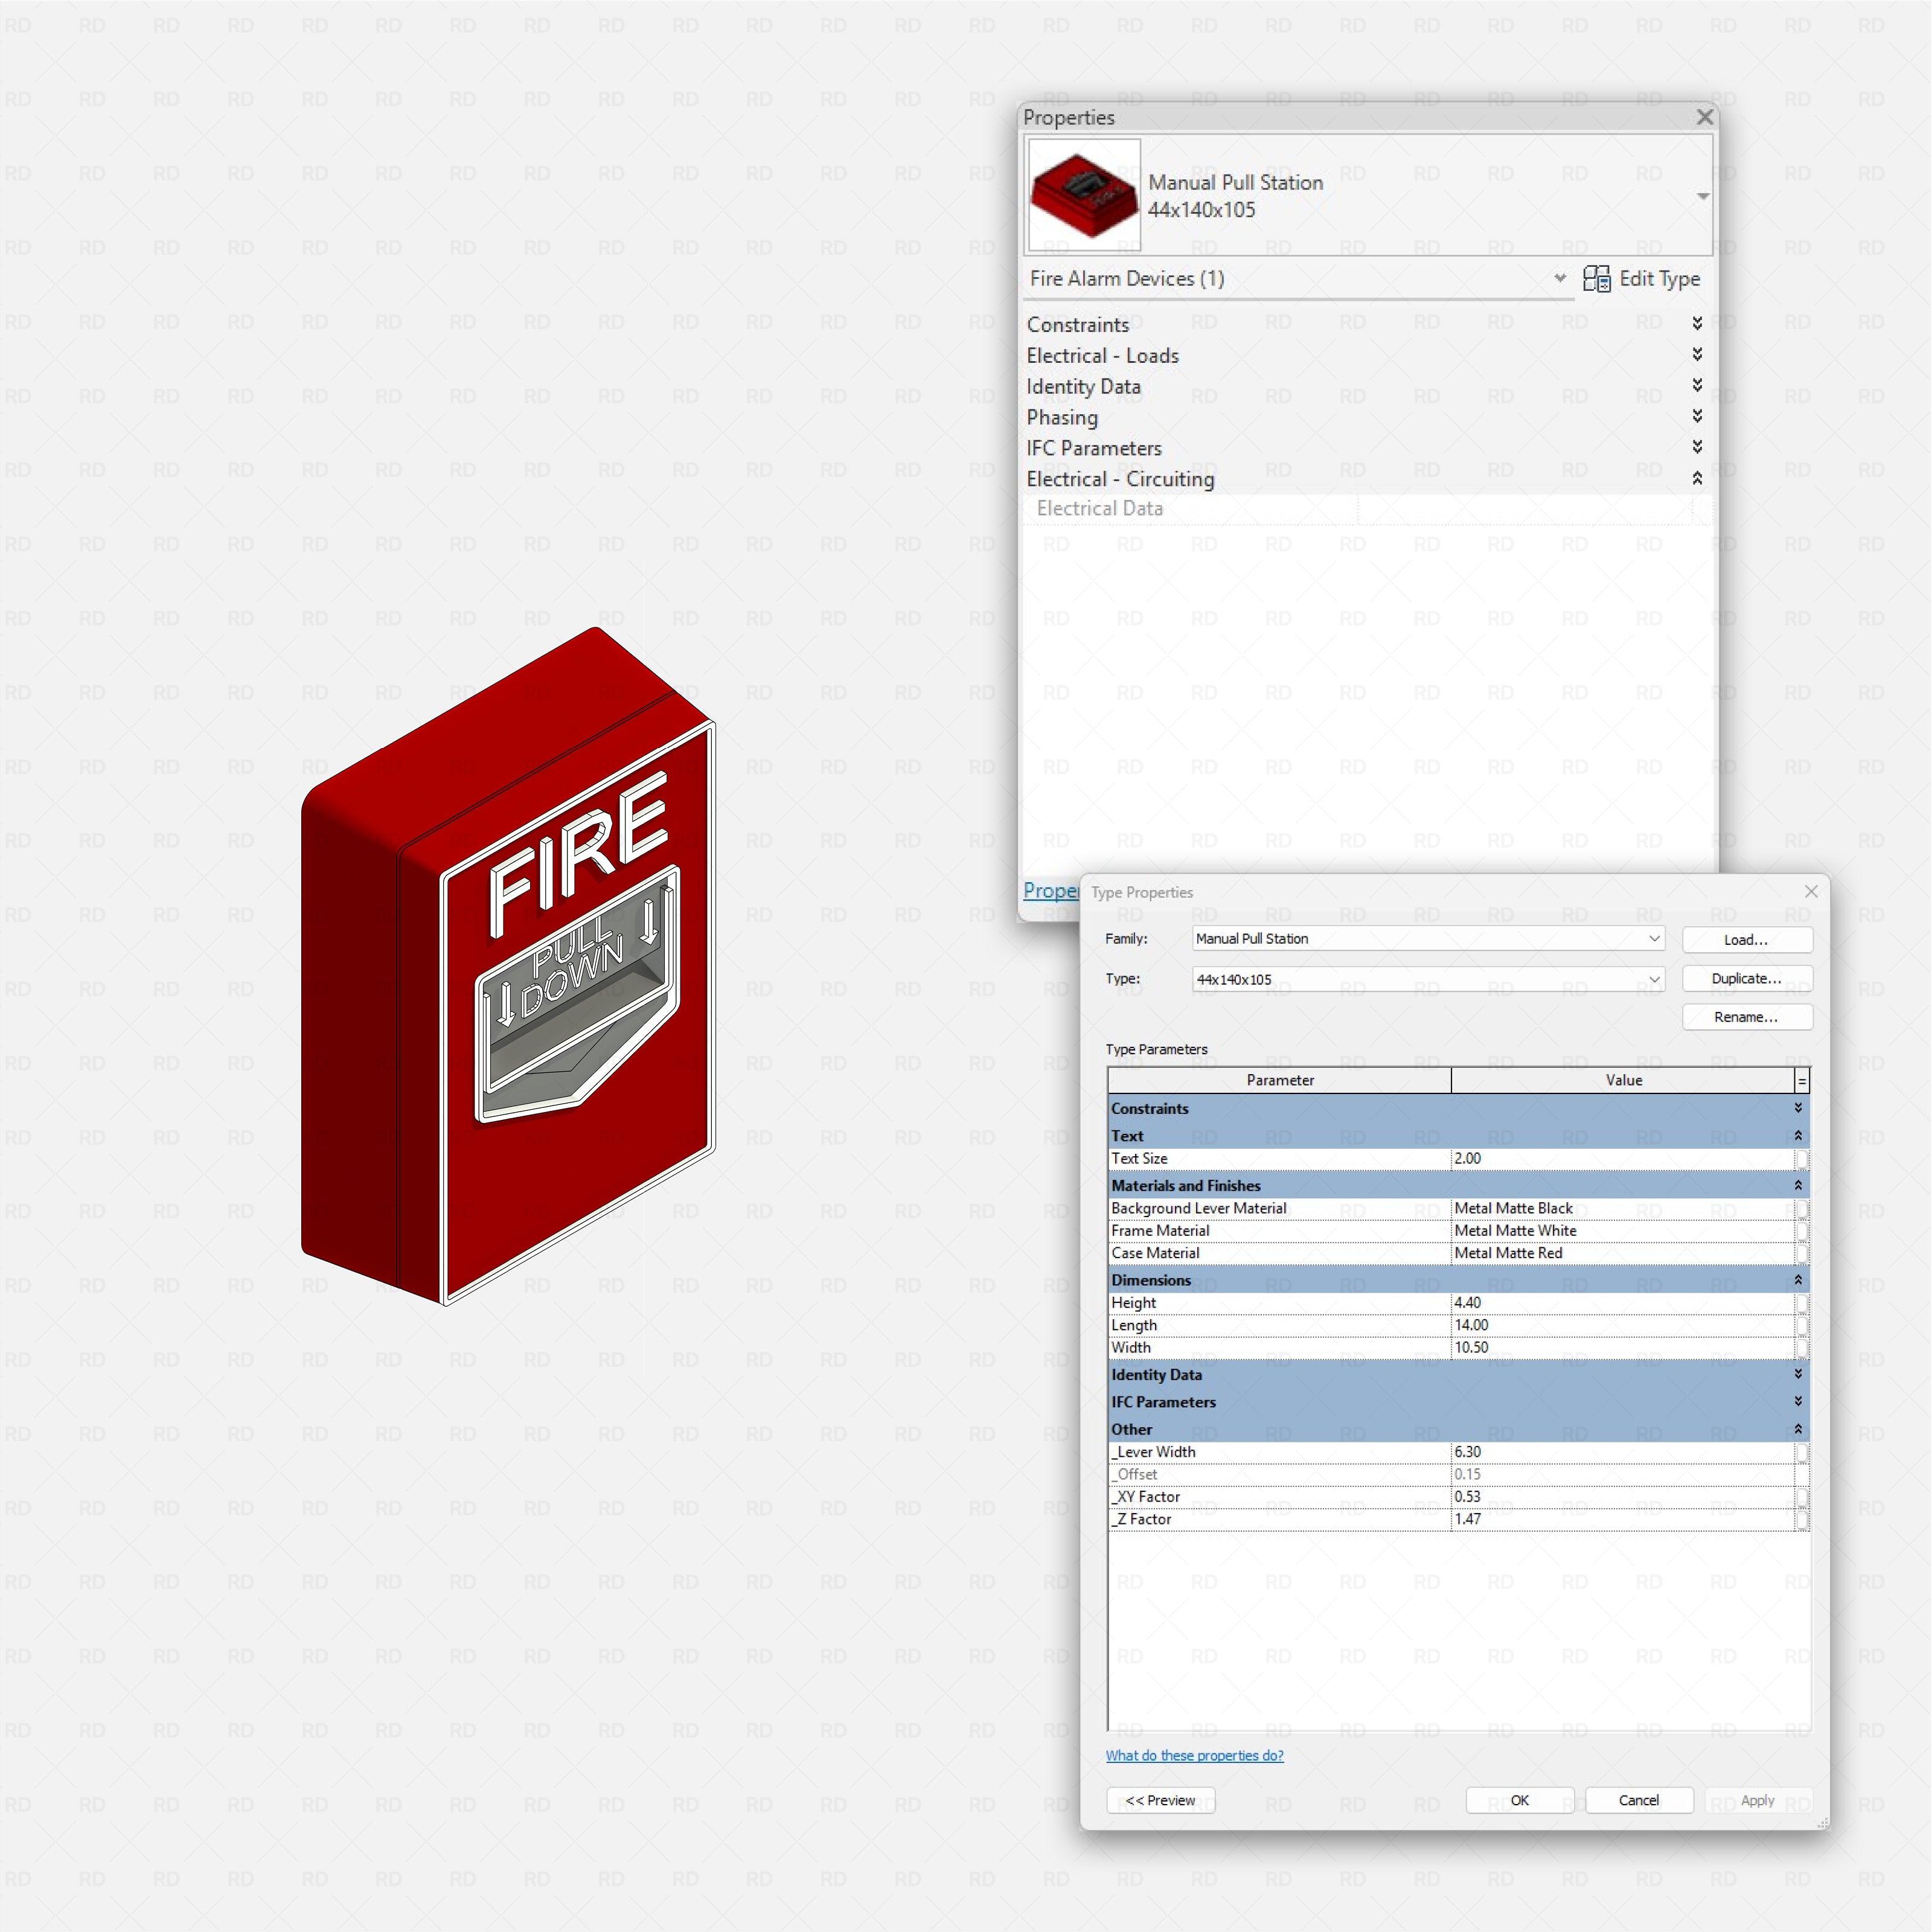
Task: Click the Edit Type icon in Properties
Action: pyautogui.click(x=1596, y=279)
